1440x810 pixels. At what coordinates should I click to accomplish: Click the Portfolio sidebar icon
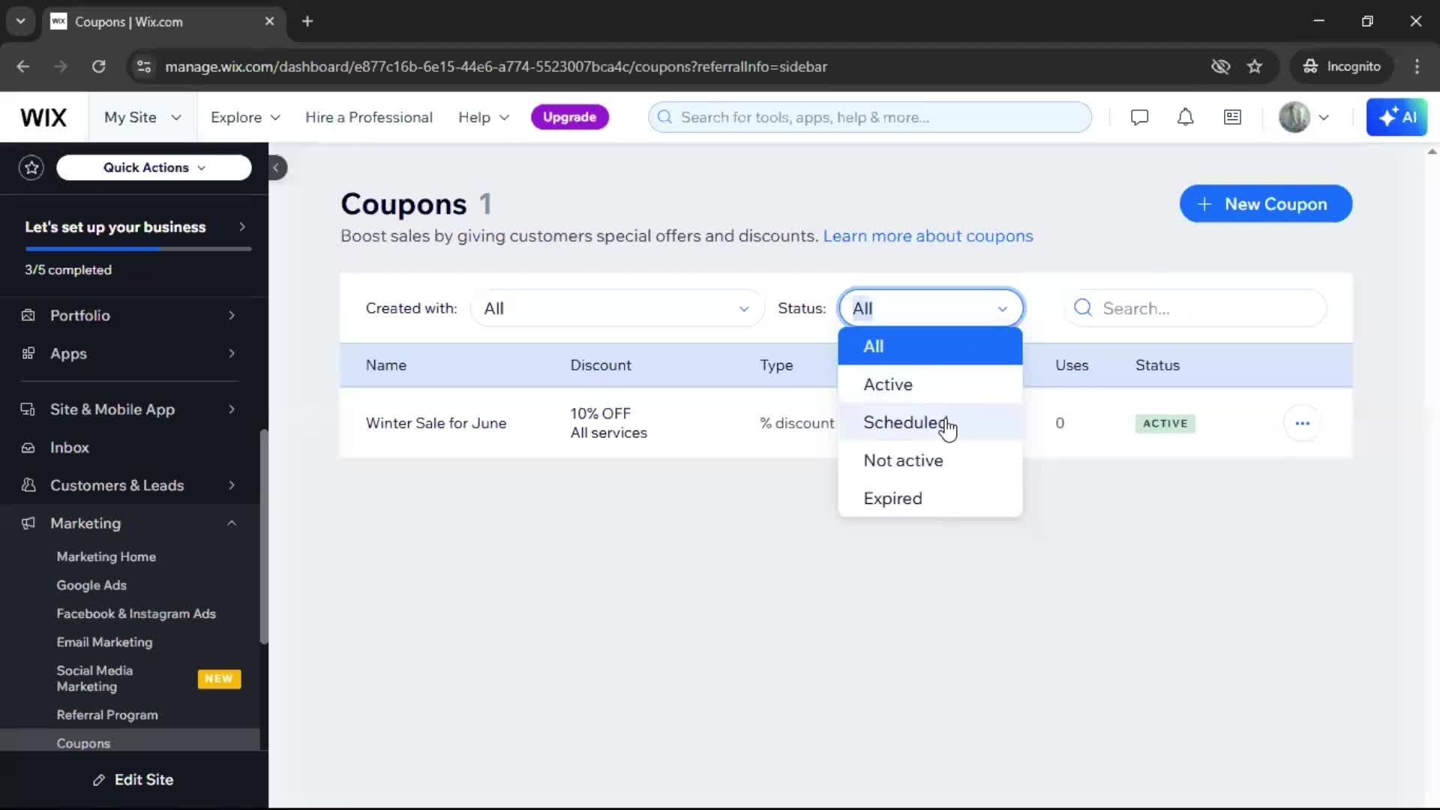(x=28, y=315)
